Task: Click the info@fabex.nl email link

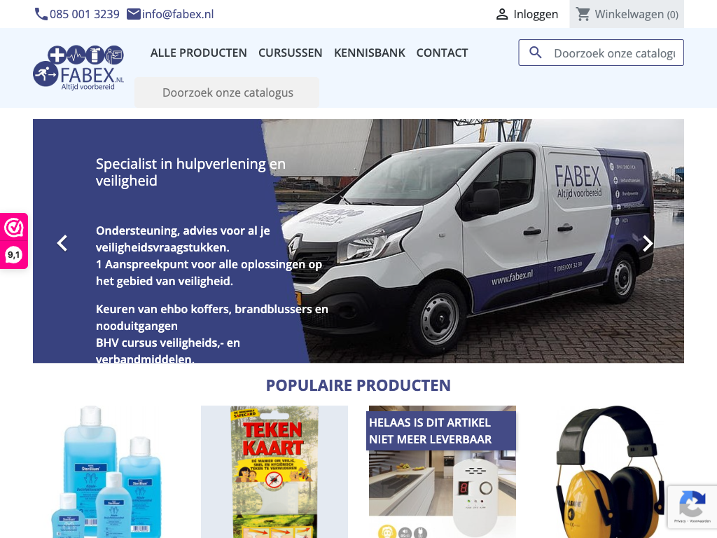Action: [178, 14]
